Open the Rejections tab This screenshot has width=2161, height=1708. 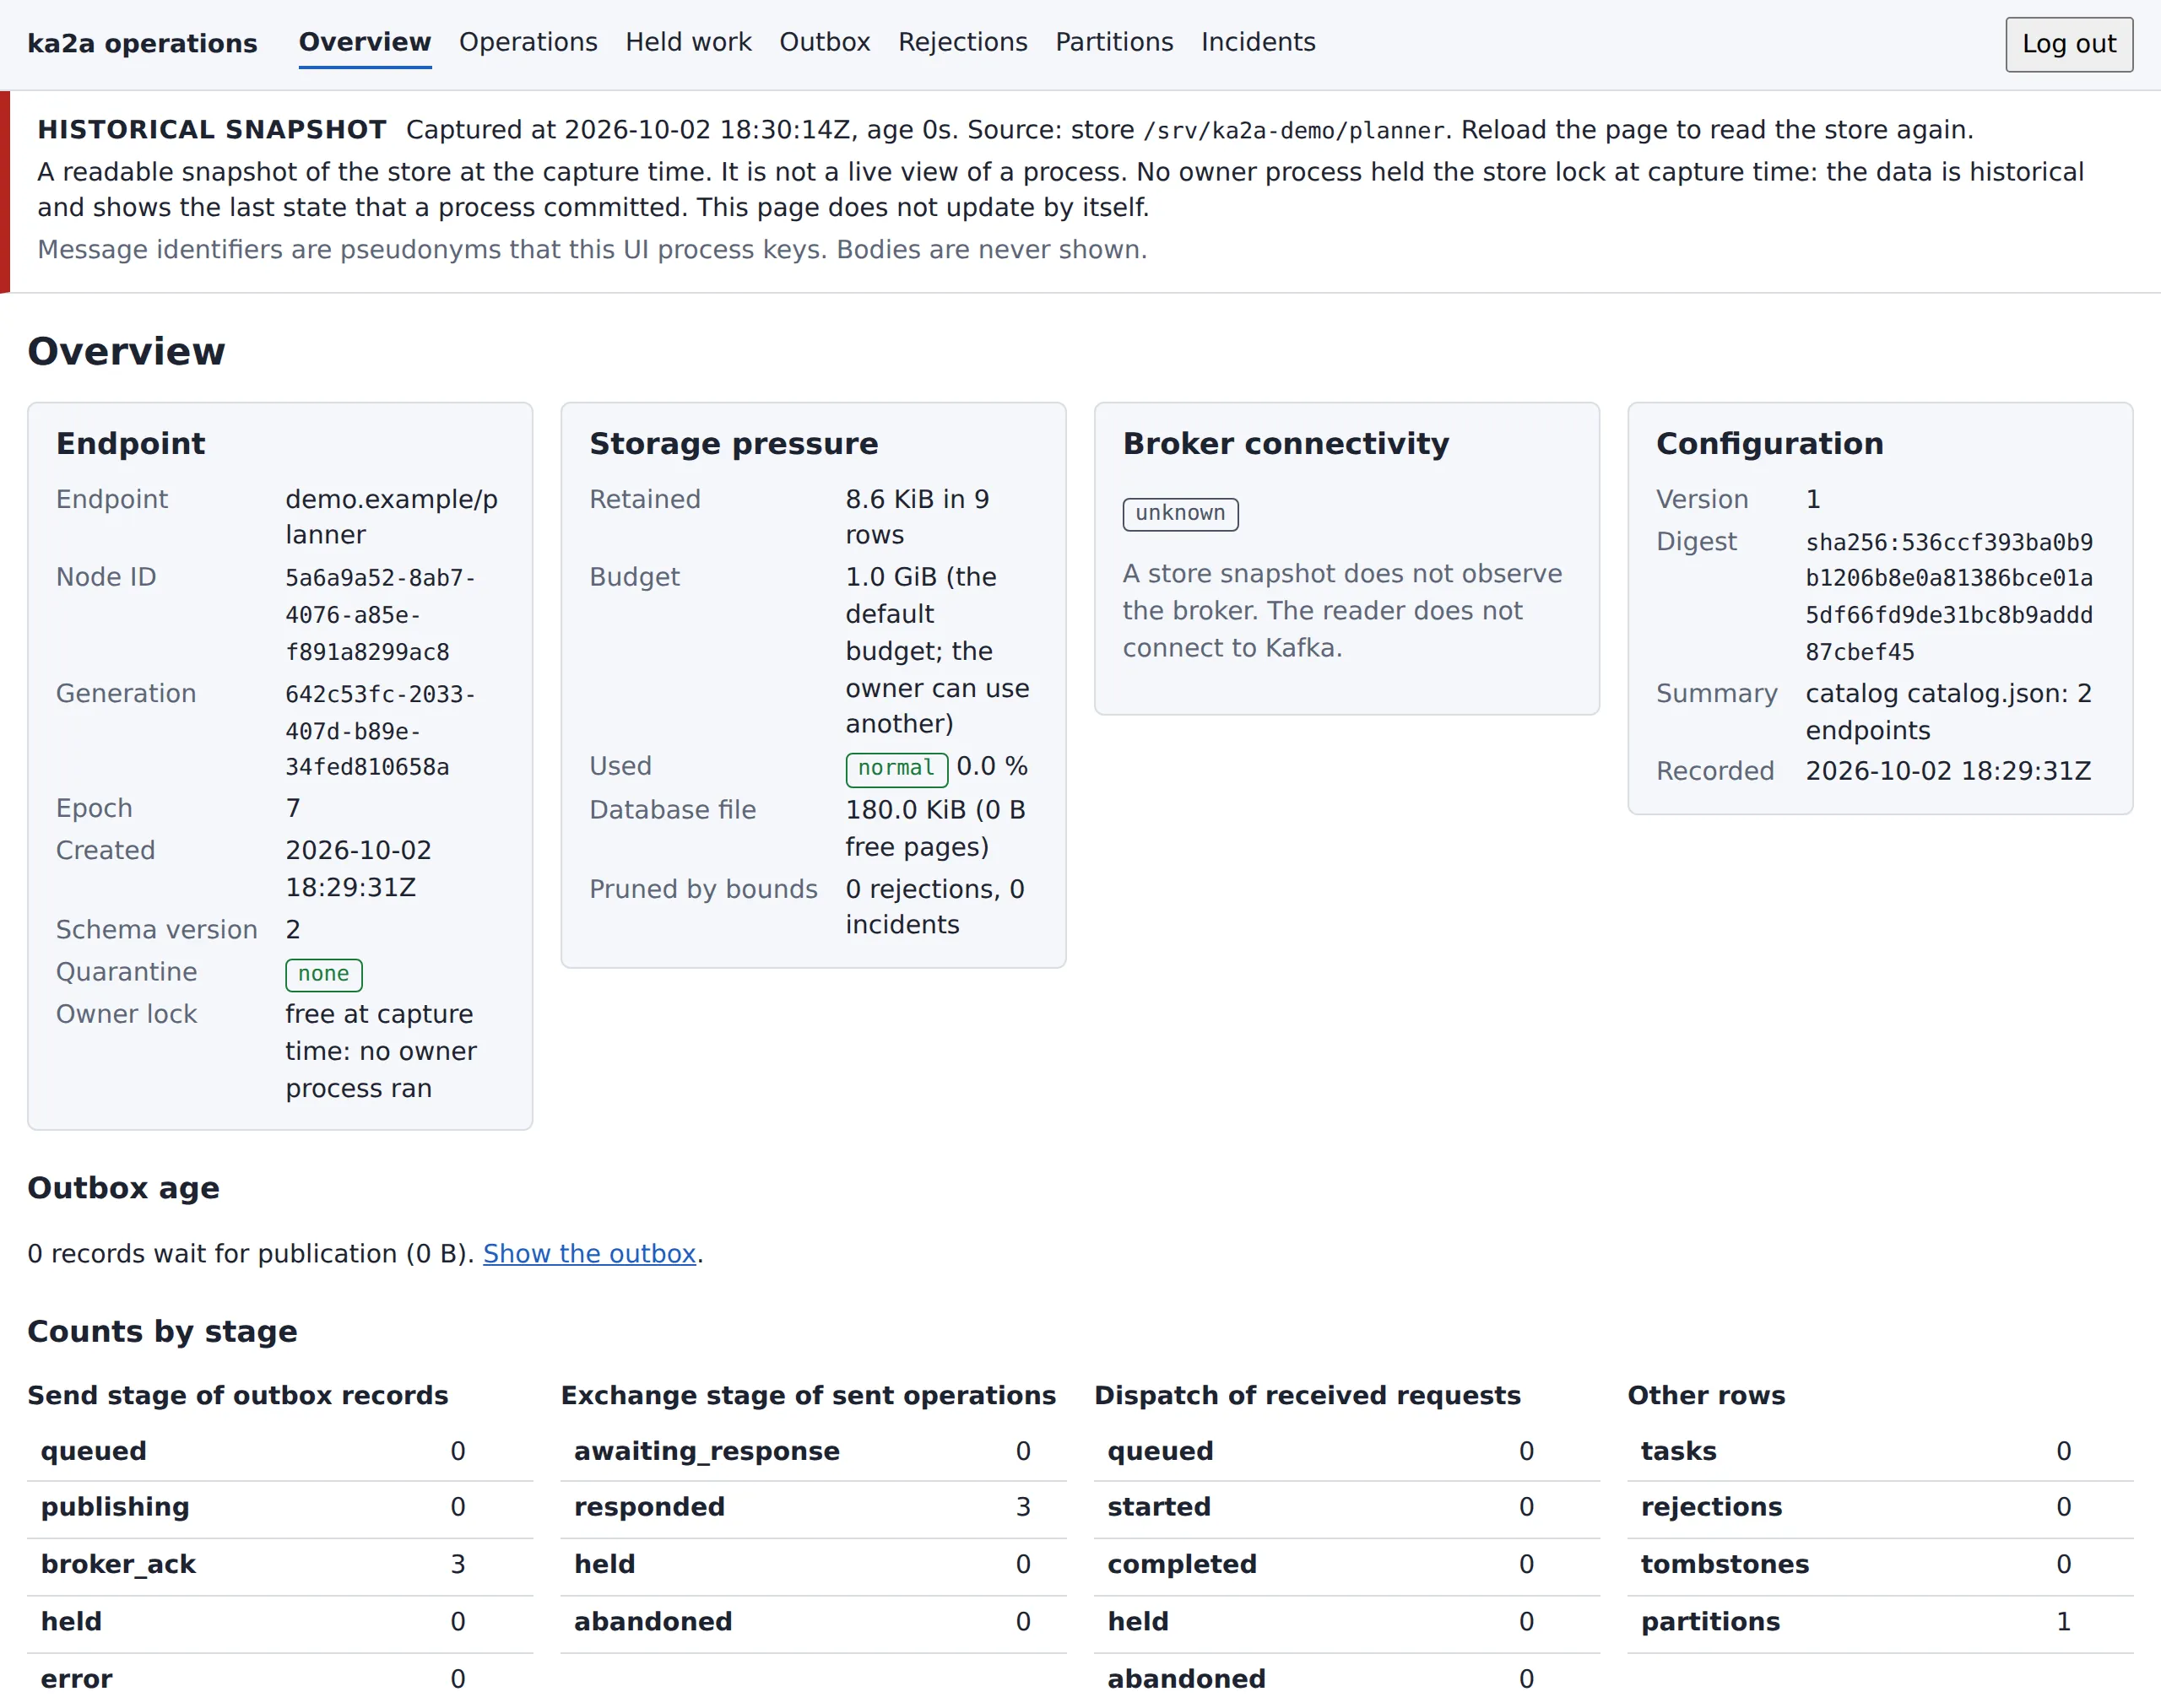962,42
